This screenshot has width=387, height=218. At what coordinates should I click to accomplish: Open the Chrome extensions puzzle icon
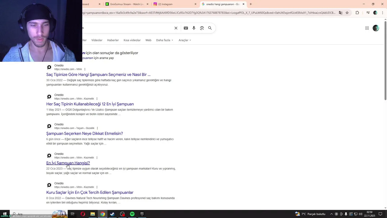pyautogui.click(x=357, y=13)
